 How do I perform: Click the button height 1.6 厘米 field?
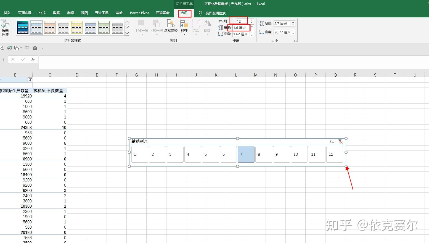point(241,28)
